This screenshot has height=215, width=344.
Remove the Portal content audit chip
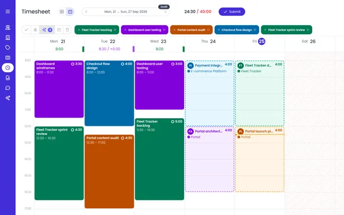pyautogui.click(x=175, y=30)
